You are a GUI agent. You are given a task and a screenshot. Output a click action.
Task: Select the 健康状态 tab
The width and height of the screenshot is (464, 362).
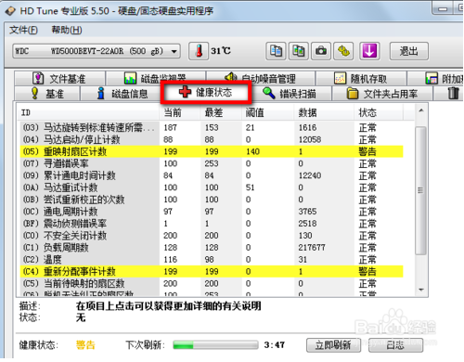click(x=206, y=92)
